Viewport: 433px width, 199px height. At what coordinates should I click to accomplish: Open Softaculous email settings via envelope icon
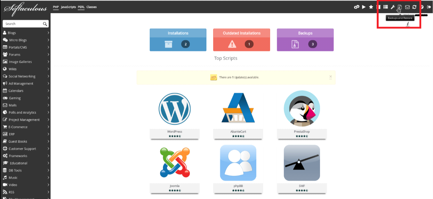407,7
